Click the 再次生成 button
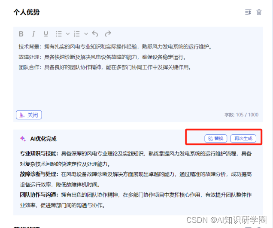 (x=243, y=138)
